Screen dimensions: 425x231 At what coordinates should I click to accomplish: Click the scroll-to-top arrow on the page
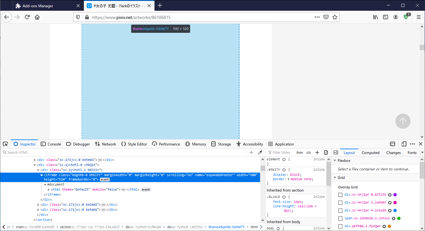(403, 121)
